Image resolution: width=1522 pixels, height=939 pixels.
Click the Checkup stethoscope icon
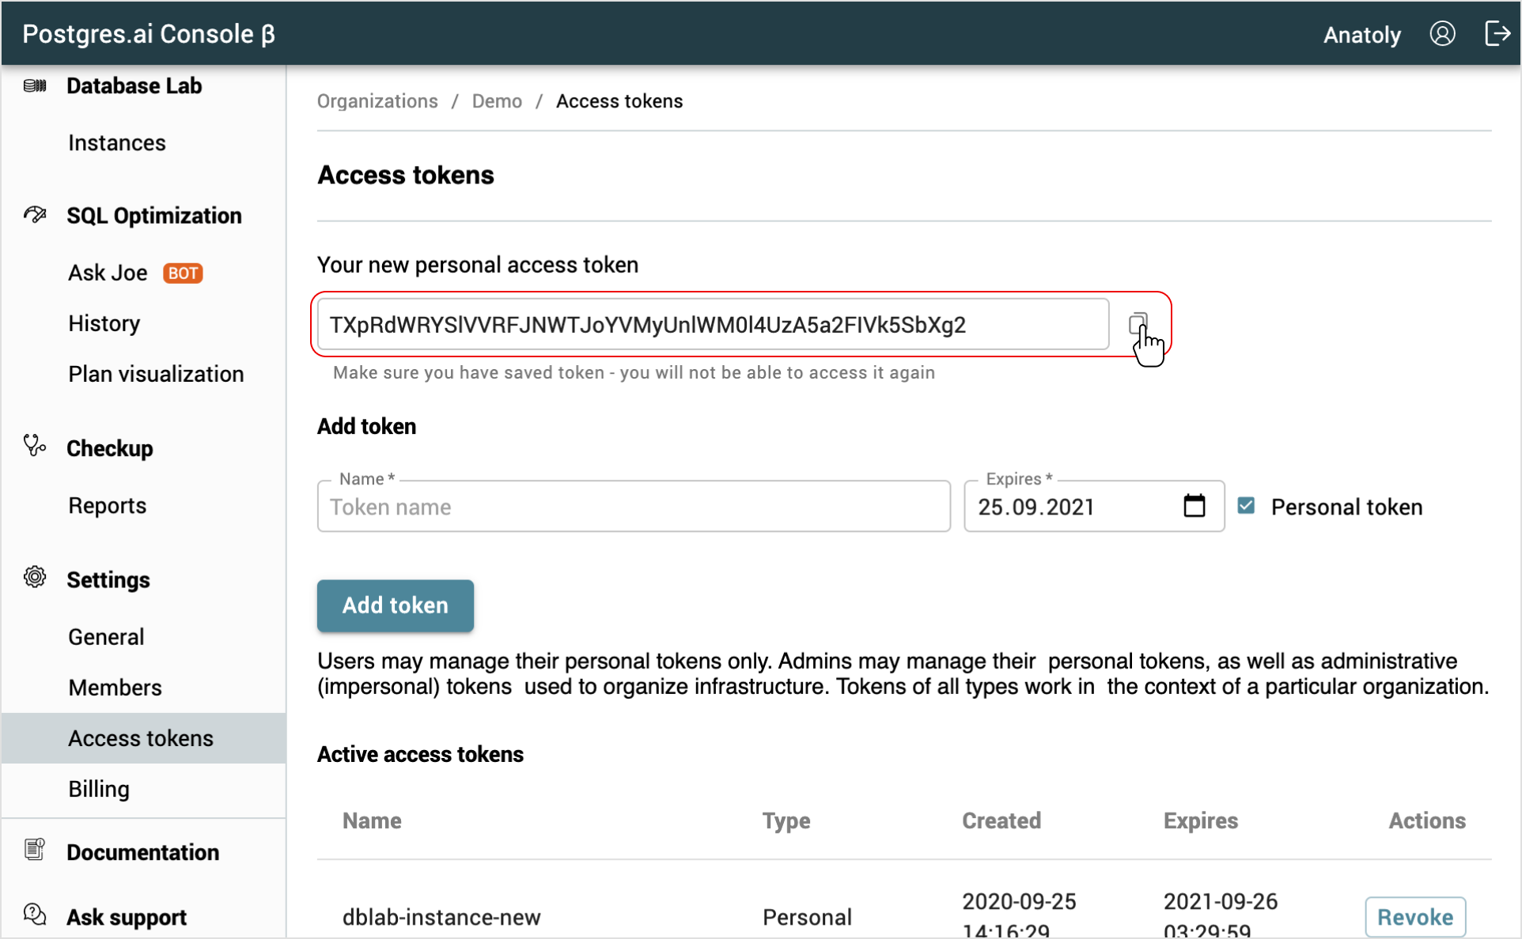(x=35, y=447)
